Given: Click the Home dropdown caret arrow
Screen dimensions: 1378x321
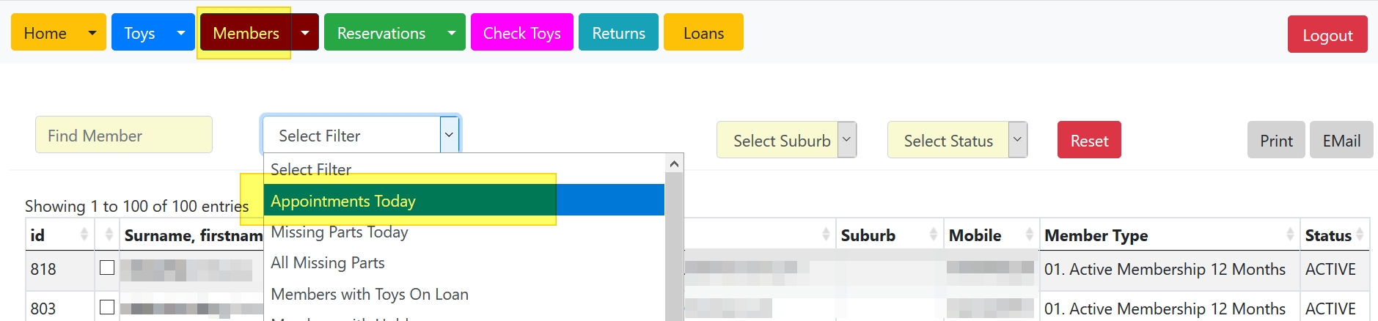Looking at the screenshot, I should (x=92, y=33).
